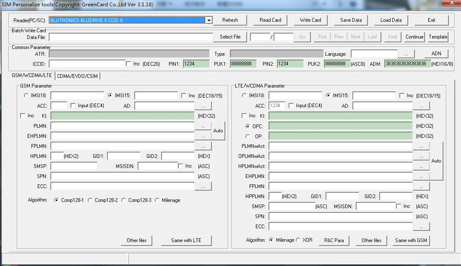This screenshot has height=266, width=461.
Task: Enable the ICCID Inc checkbox
Action: [129, 64]
